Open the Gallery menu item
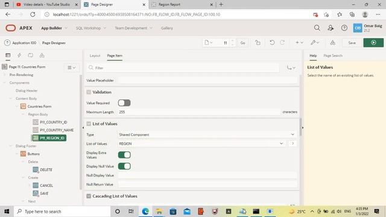 point(167,28)
